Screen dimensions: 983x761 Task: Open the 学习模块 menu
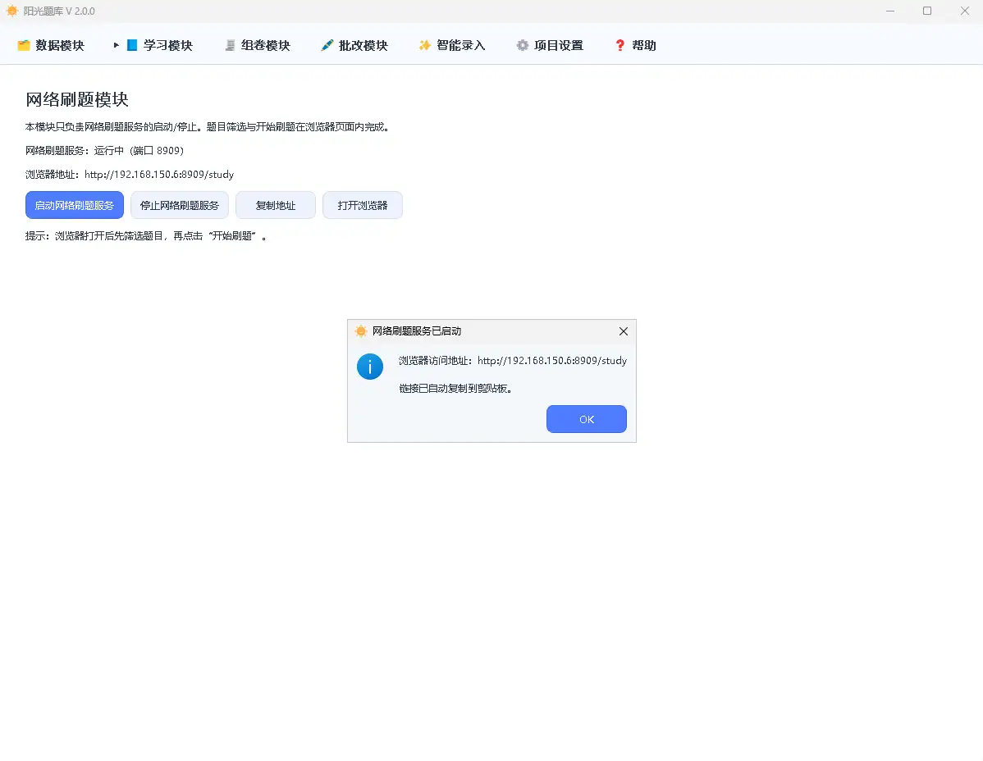pyautogui.click(x=159, y=45)
